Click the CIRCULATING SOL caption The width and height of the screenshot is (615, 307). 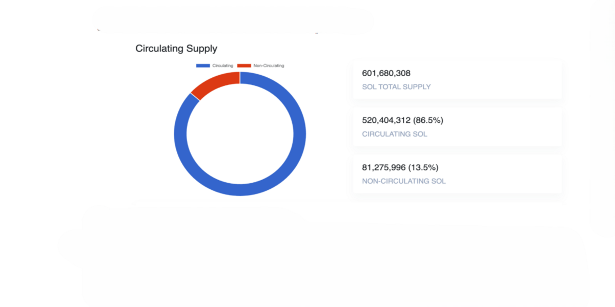395,134
